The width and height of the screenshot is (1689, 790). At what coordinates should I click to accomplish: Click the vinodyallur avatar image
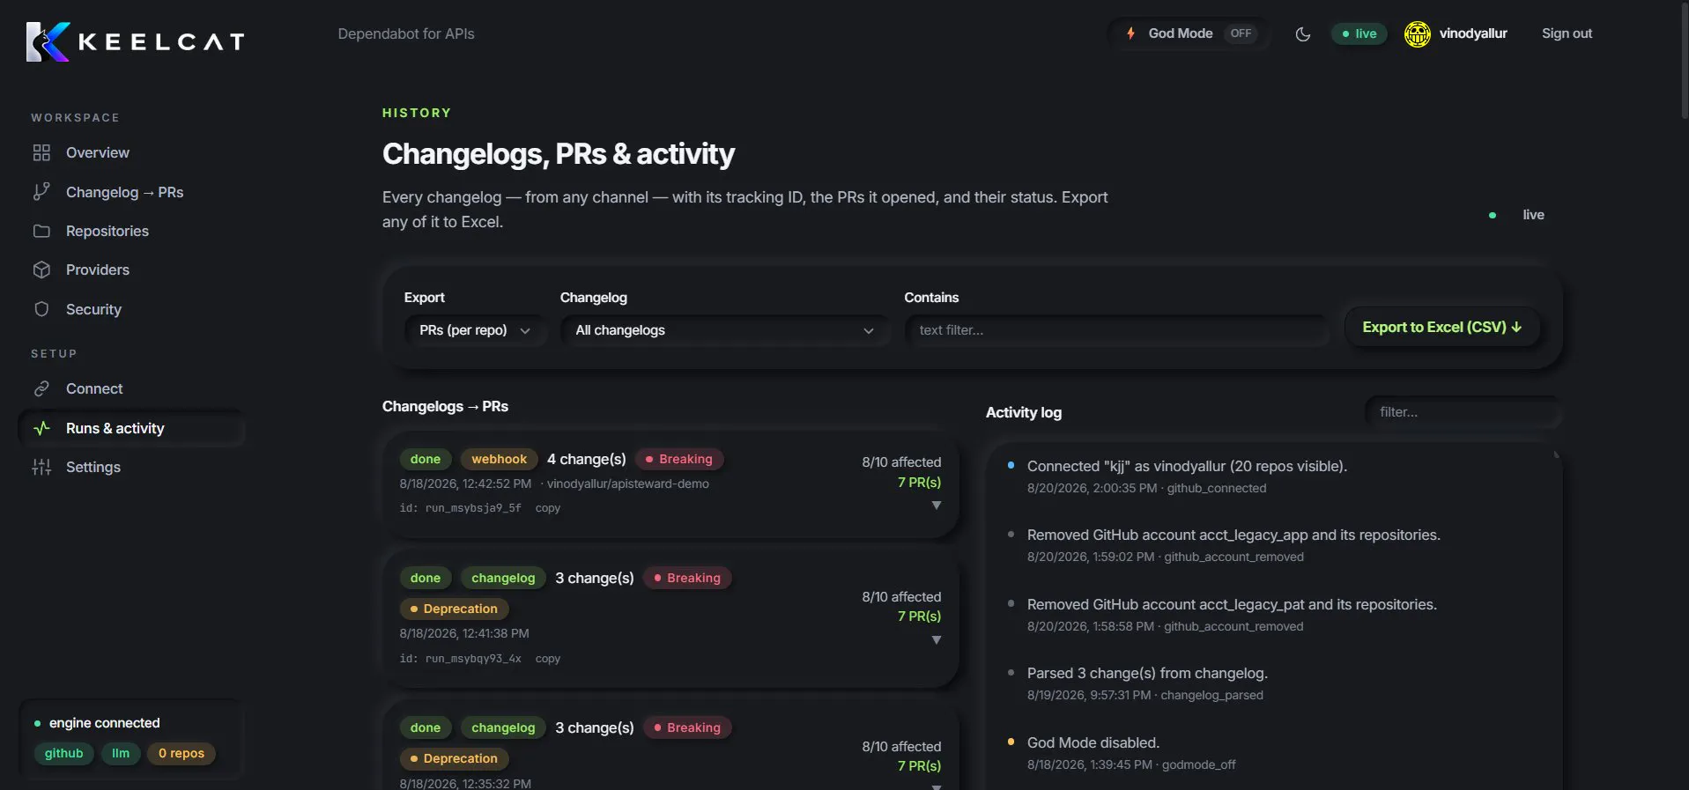coord(1418,34)
